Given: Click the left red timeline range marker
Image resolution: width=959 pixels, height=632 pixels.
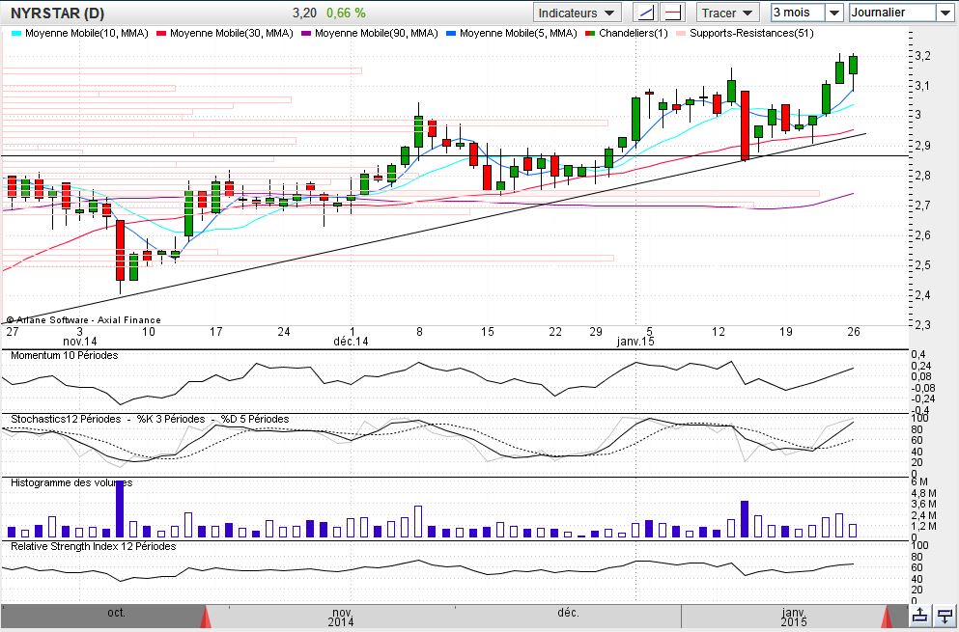Looking at the screenshot, I should click(205, 616).
